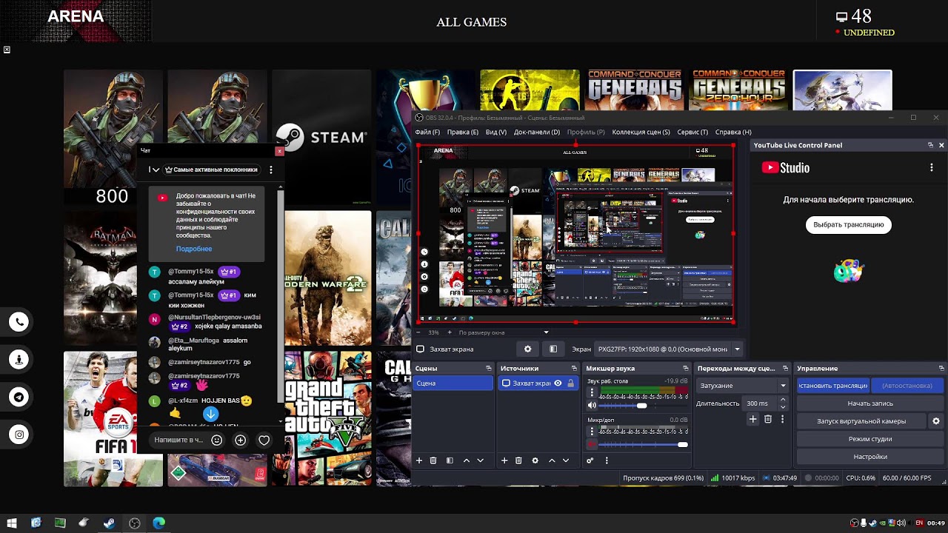Image resolution: width=948 pixels, height=533 pixels.
Task: Open Настройки in the Управление panel
Action: pos(870,457)
